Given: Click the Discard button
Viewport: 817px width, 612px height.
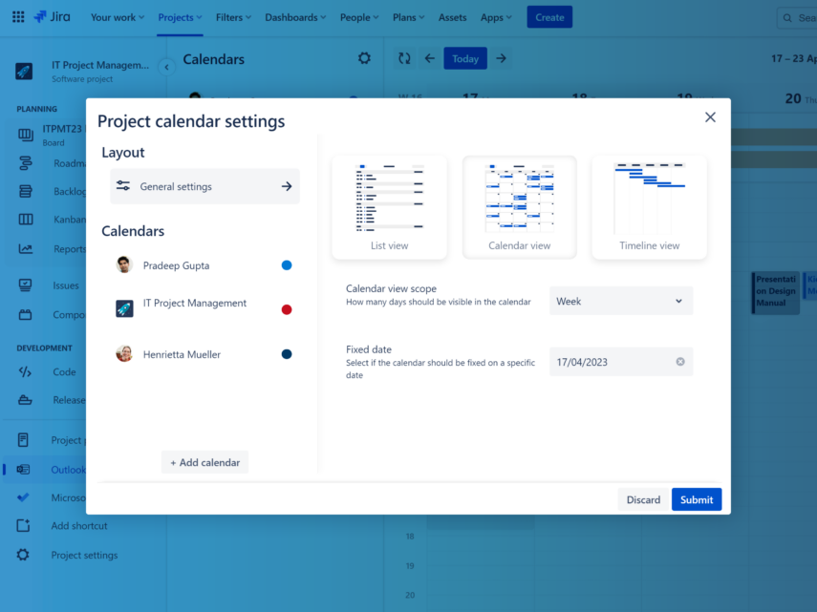Looking at the screenshot, I should click(x=643, y=499).
